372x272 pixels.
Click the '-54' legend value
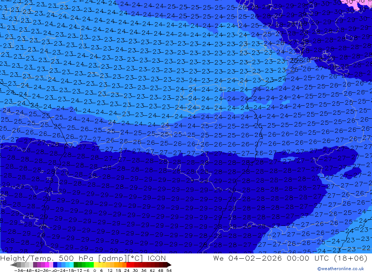[19, 271]
